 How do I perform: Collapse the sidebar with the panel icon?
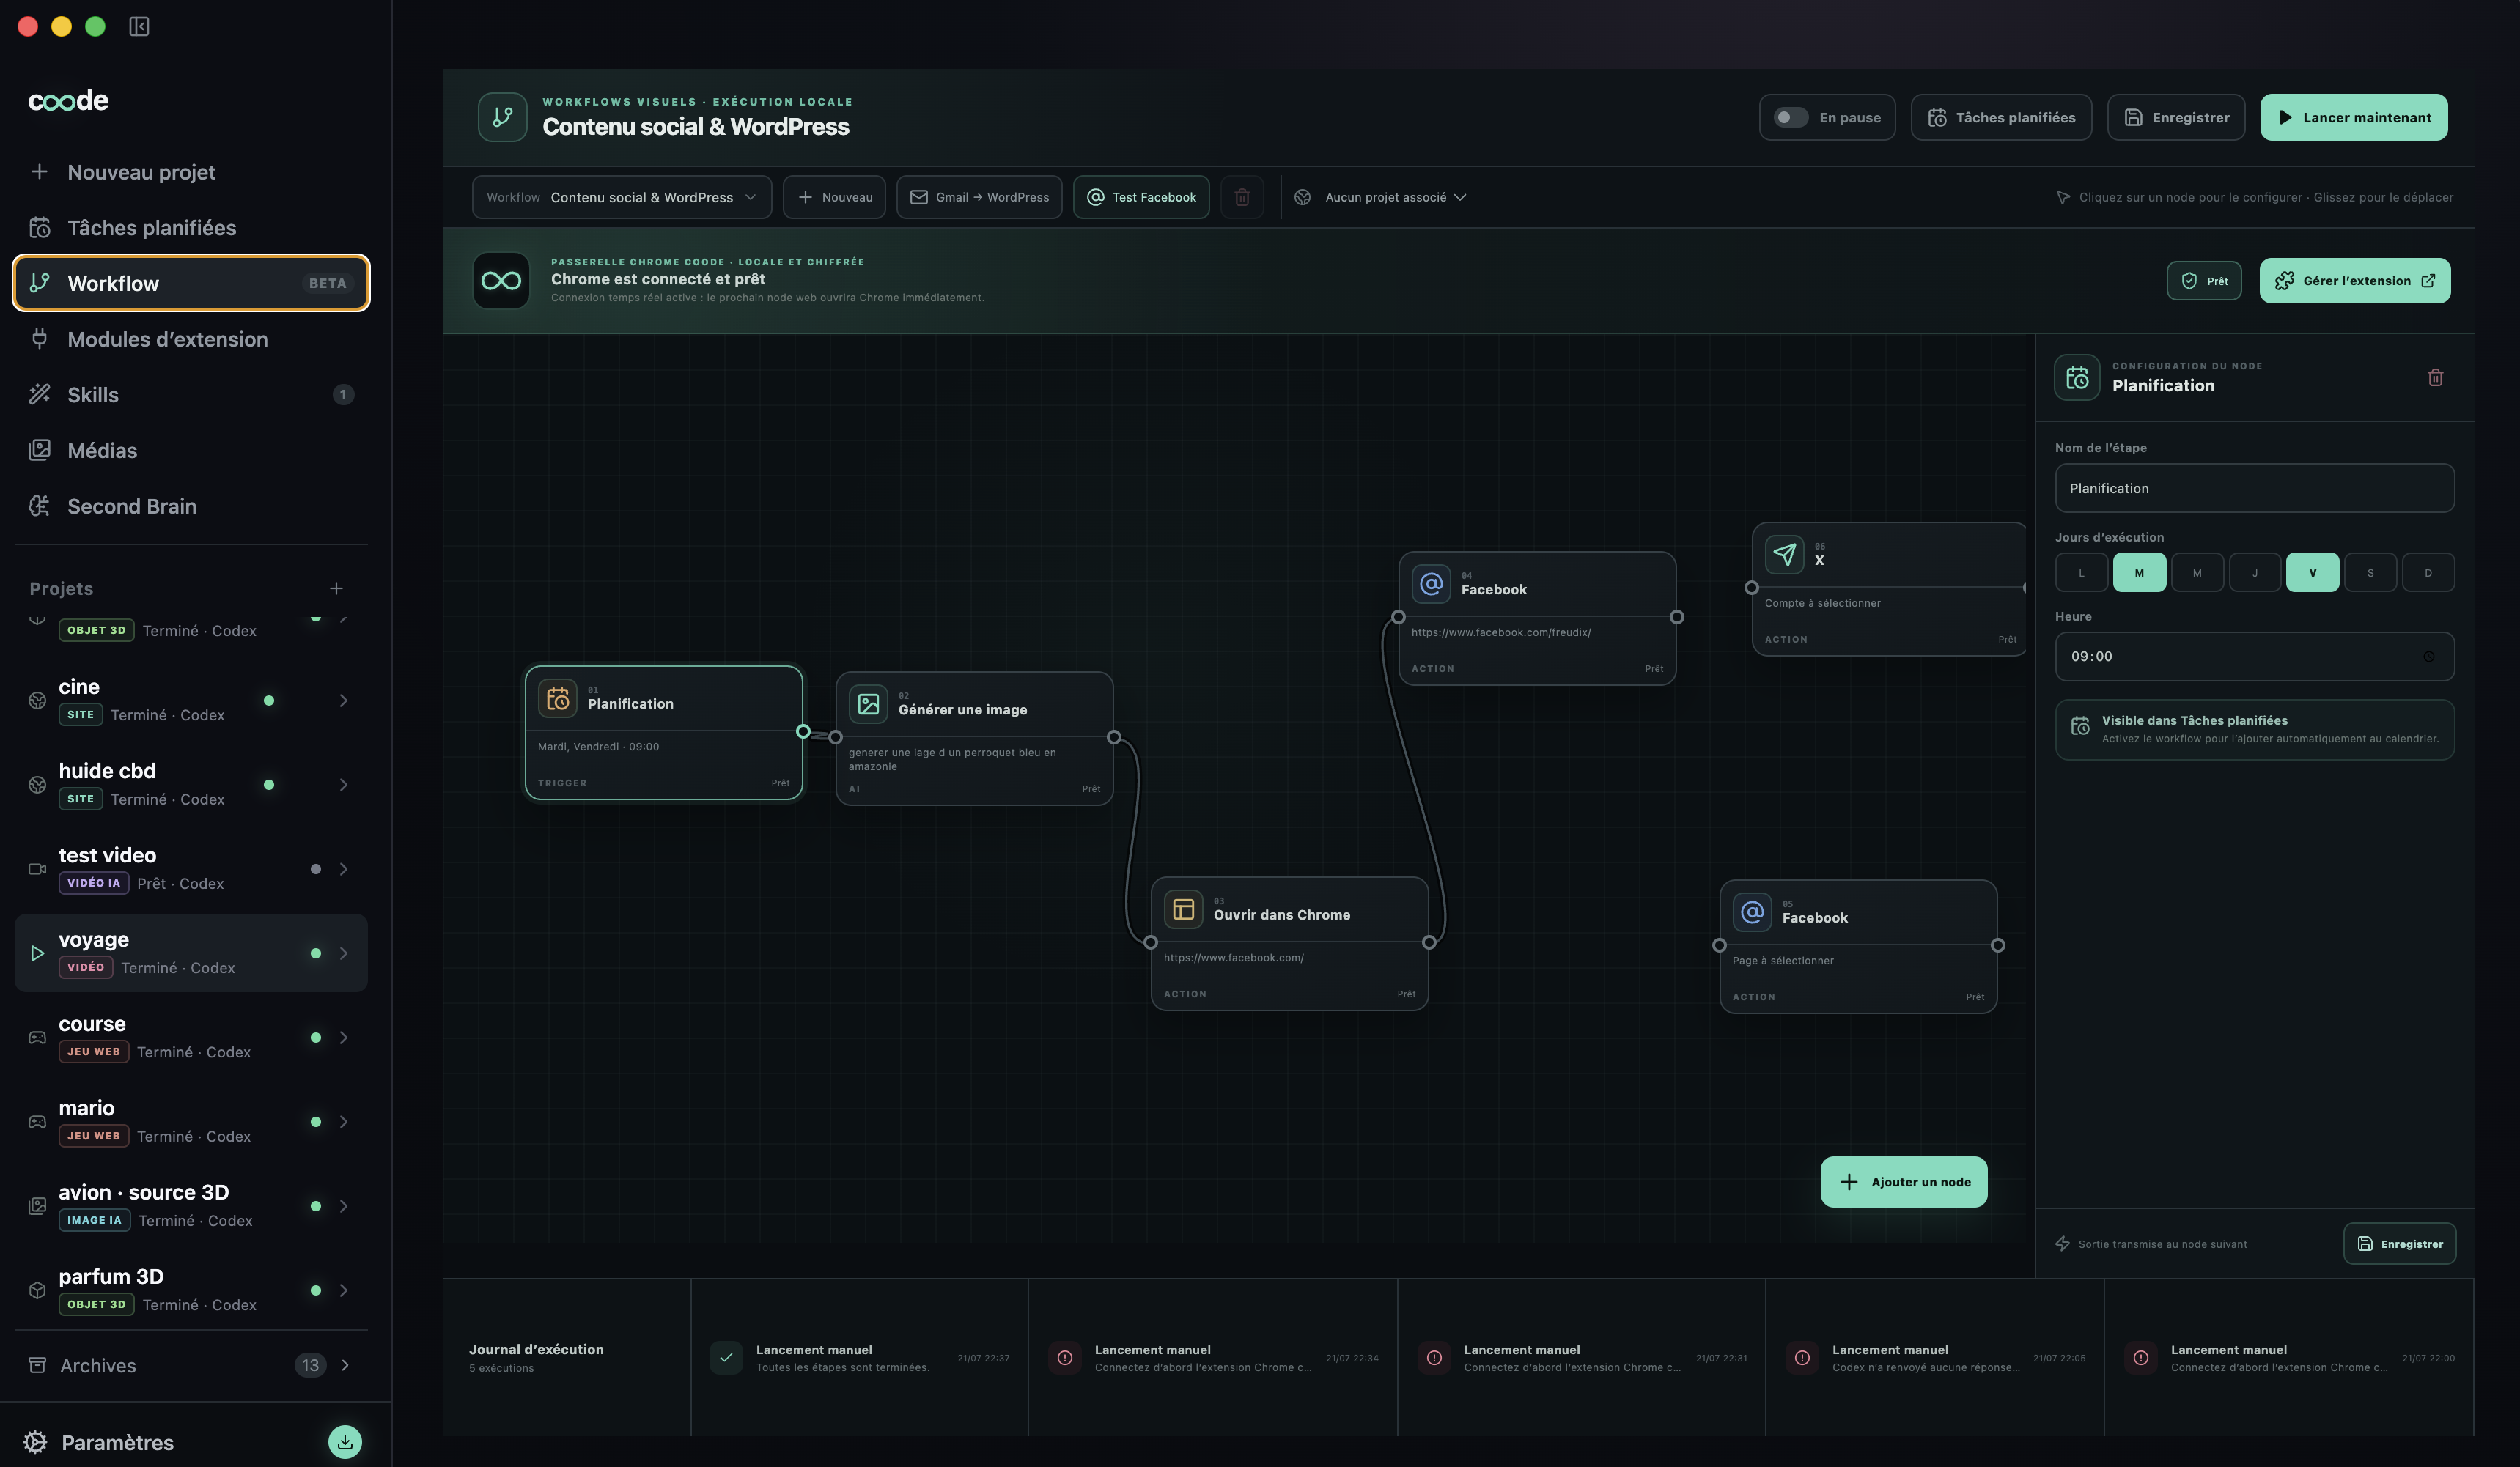pyautogui.click(x=139, y=26)
